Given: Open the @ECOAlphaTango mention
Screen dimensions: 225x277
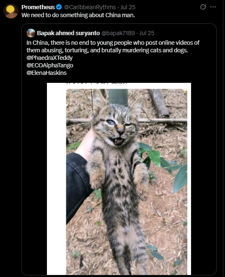Looking at the screenshot, I should pyautogui.click(x=50, y=65).
